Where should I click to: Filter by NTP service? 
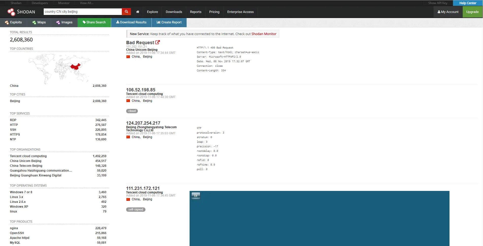point(13,139)
